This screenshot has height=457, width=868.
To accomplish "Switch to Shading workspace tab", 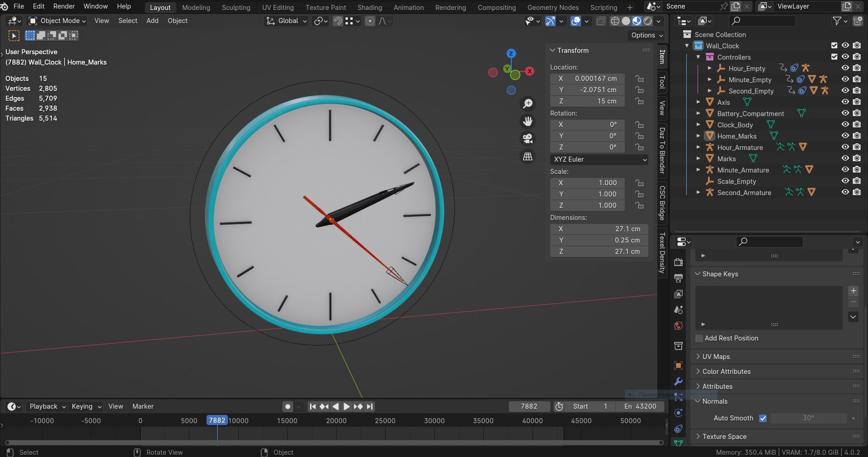I will tap(369, 8).
